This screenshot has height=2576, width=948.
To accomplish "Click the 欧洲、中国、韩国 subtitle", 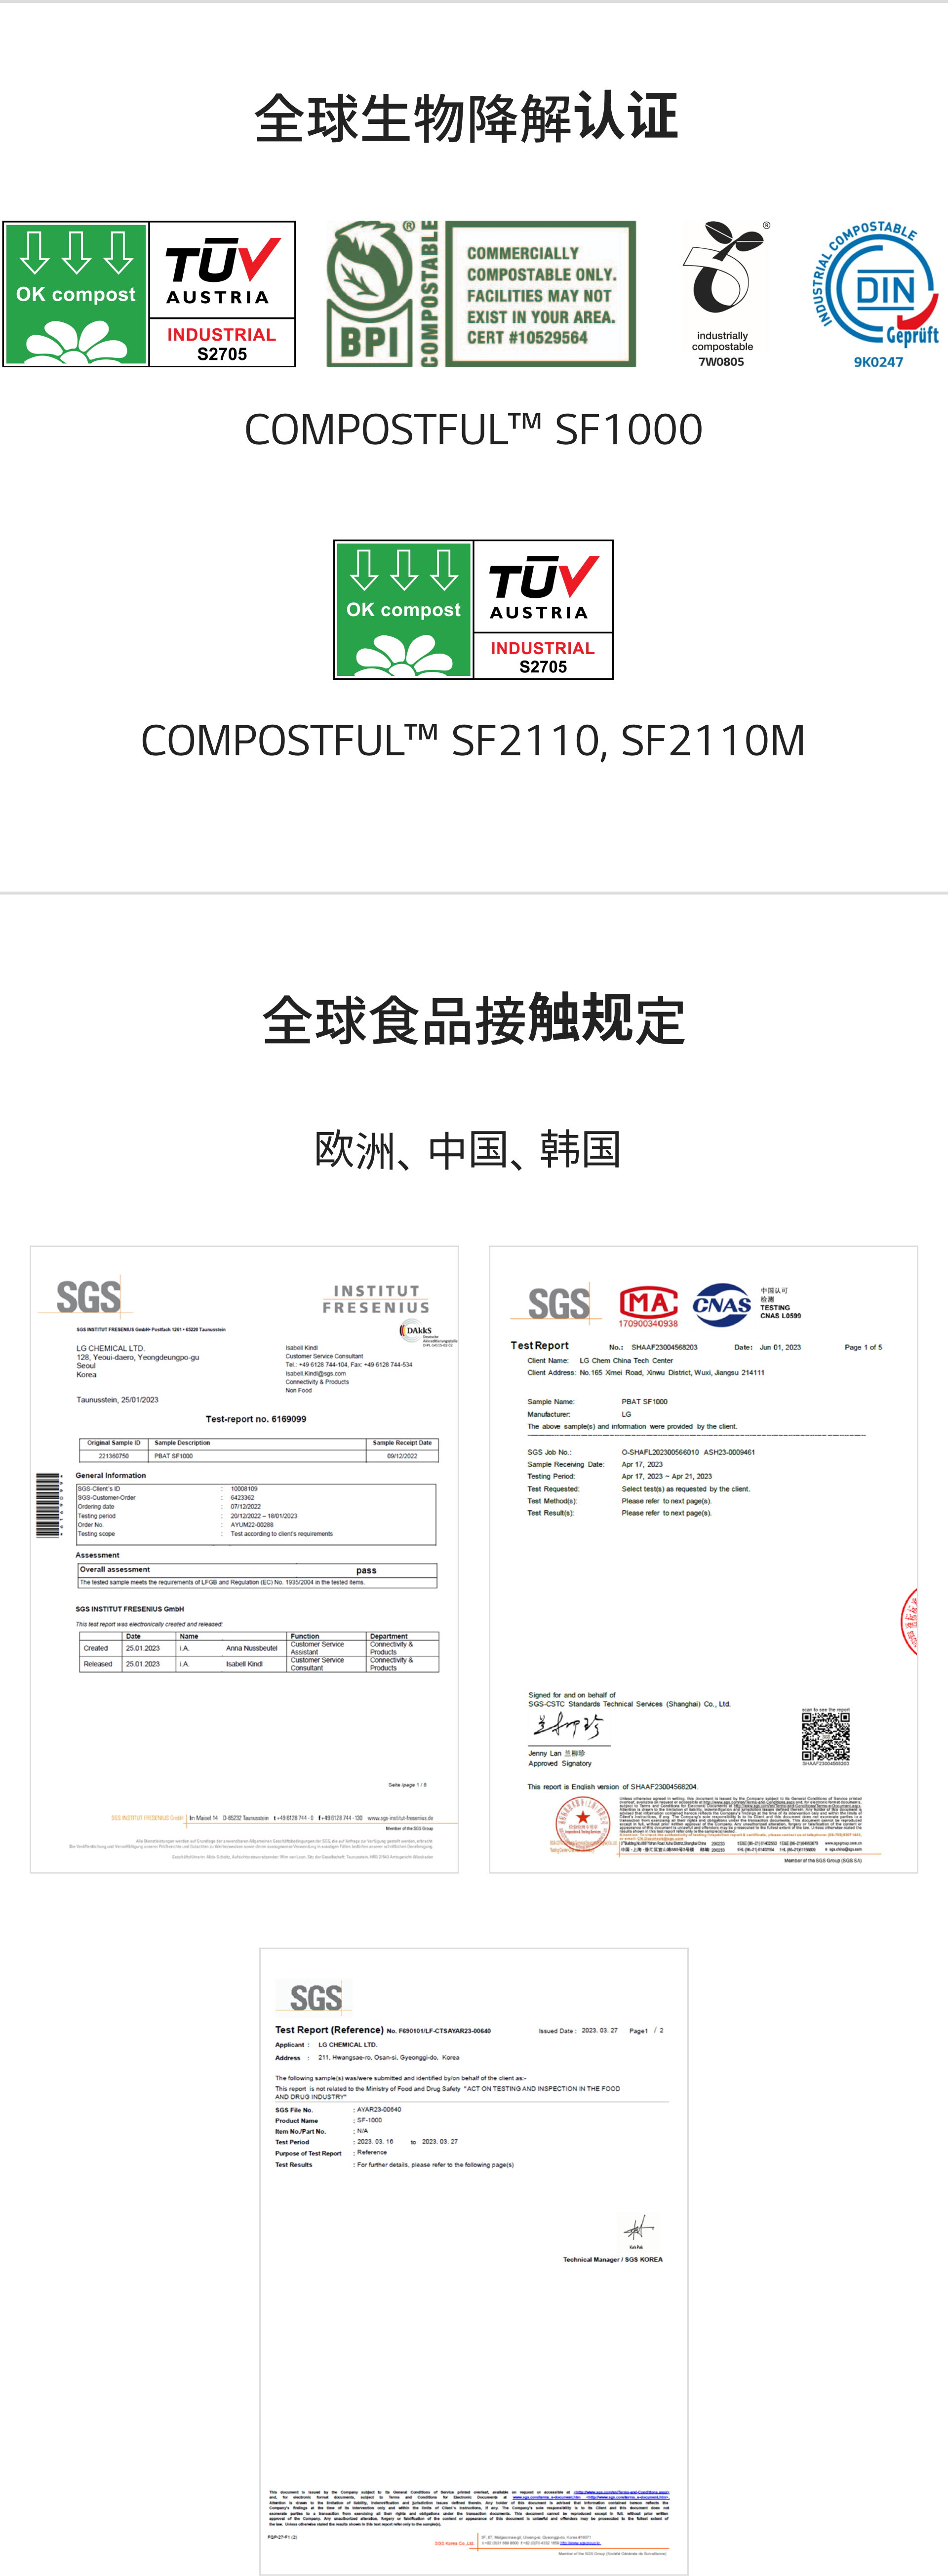I will [x=468, y=1149].
